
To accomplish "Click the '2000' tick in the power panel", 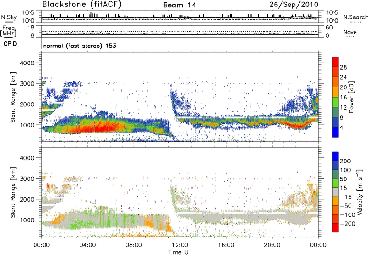I will (27, 104).
